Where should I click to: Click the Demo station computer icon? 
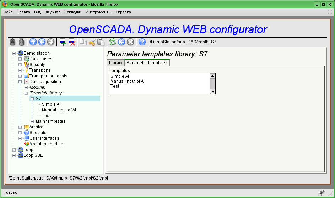pyautogui.click(x=21, y=53)
